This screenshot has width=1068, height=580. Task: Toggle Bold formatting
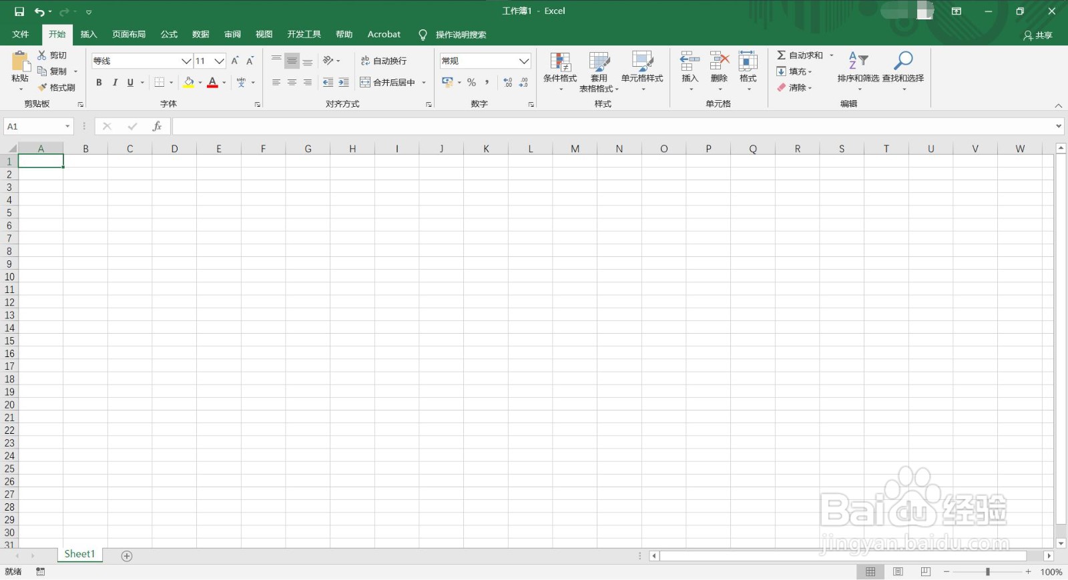[99, 82]
